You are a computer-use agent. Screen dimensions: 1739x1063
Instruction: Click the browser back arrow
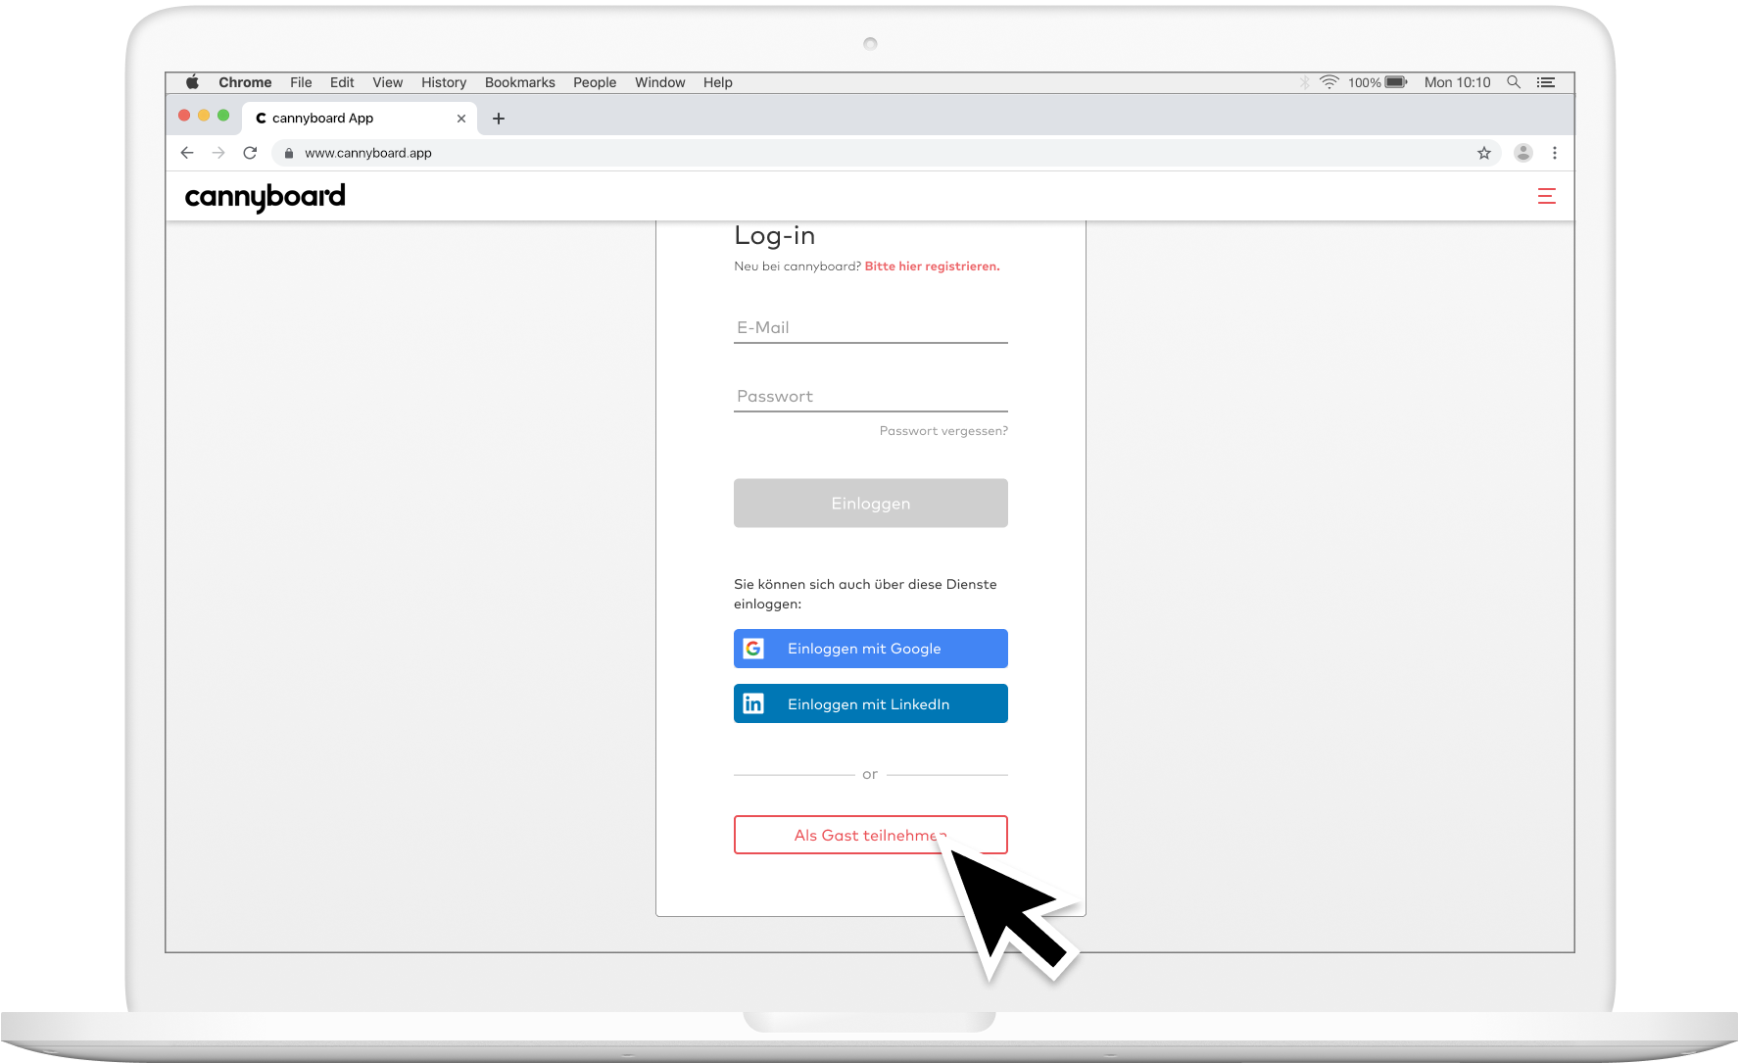[187, 153]
